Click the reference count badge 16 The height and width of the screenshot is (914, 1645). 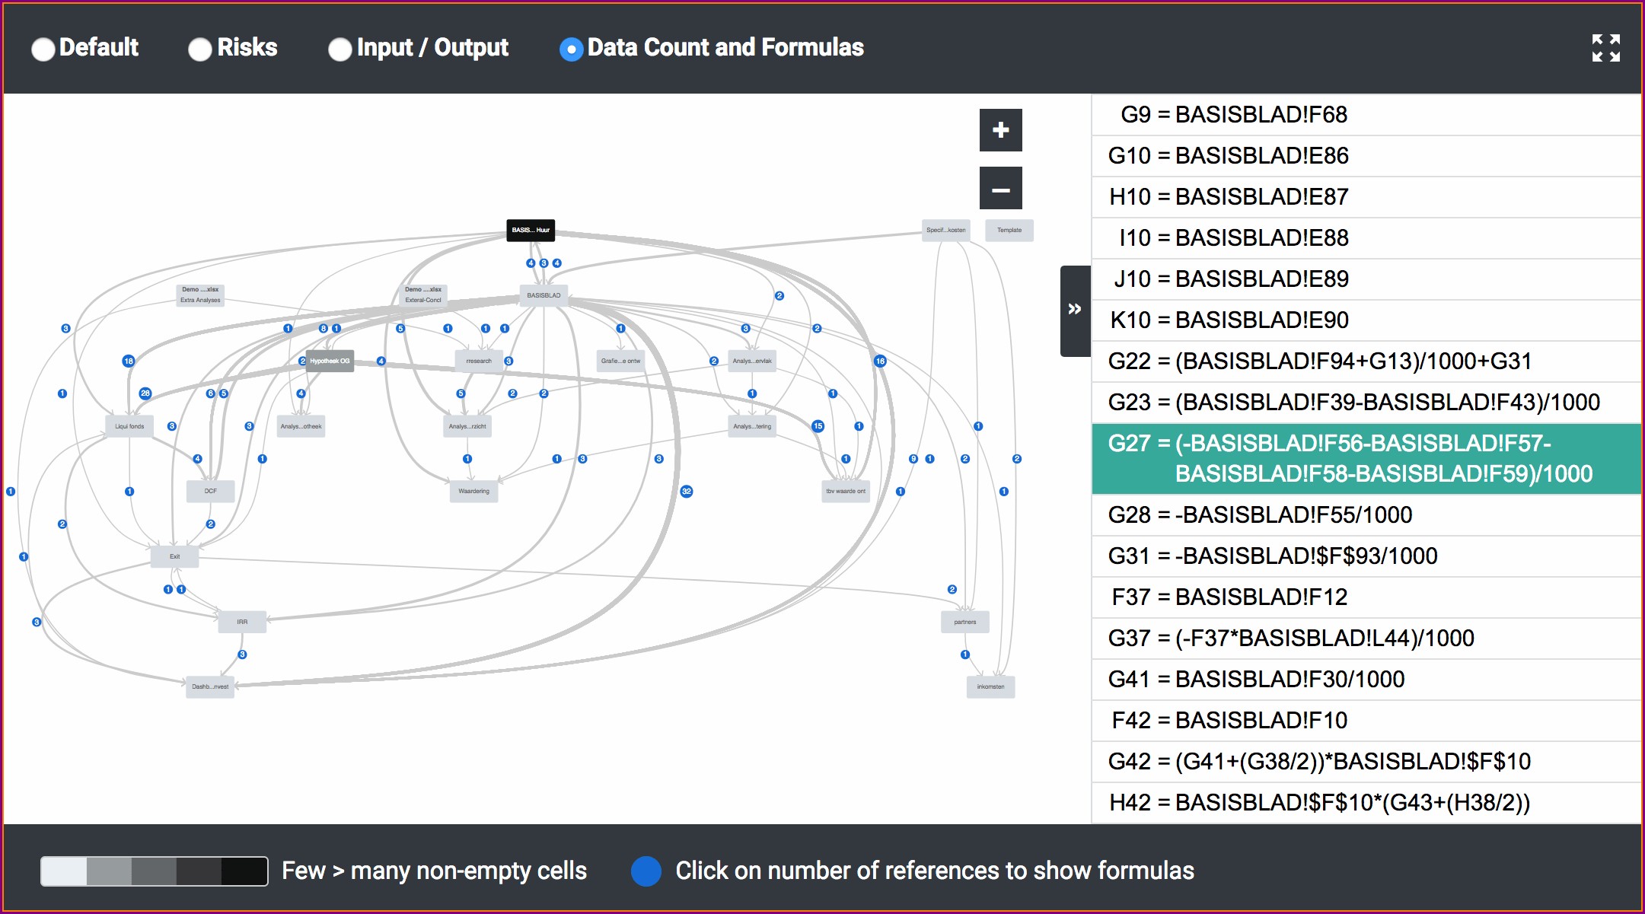880,361
